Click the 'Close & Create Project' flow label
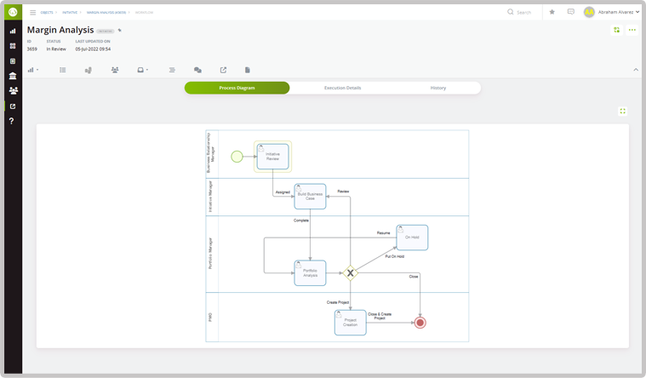This screenshot has height=378, width=646. click(x=380, y=316)
